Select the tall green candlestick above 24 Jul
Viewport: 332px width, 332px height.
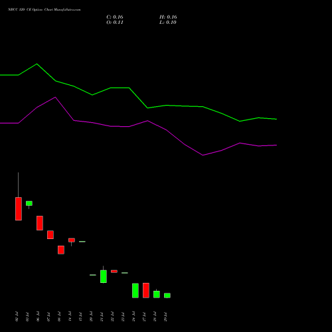click(135, 291)
